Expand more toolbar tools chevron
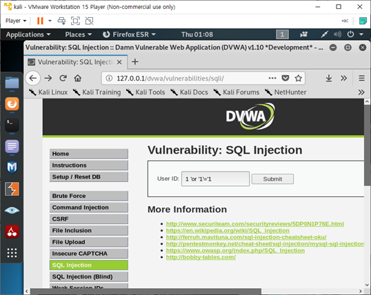 [344, 78]
